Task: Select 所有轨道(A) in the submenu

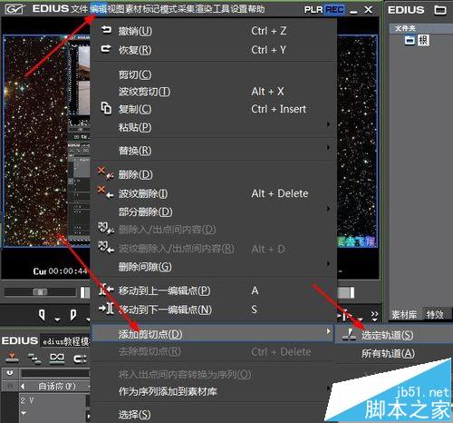Action: [393, 353]
